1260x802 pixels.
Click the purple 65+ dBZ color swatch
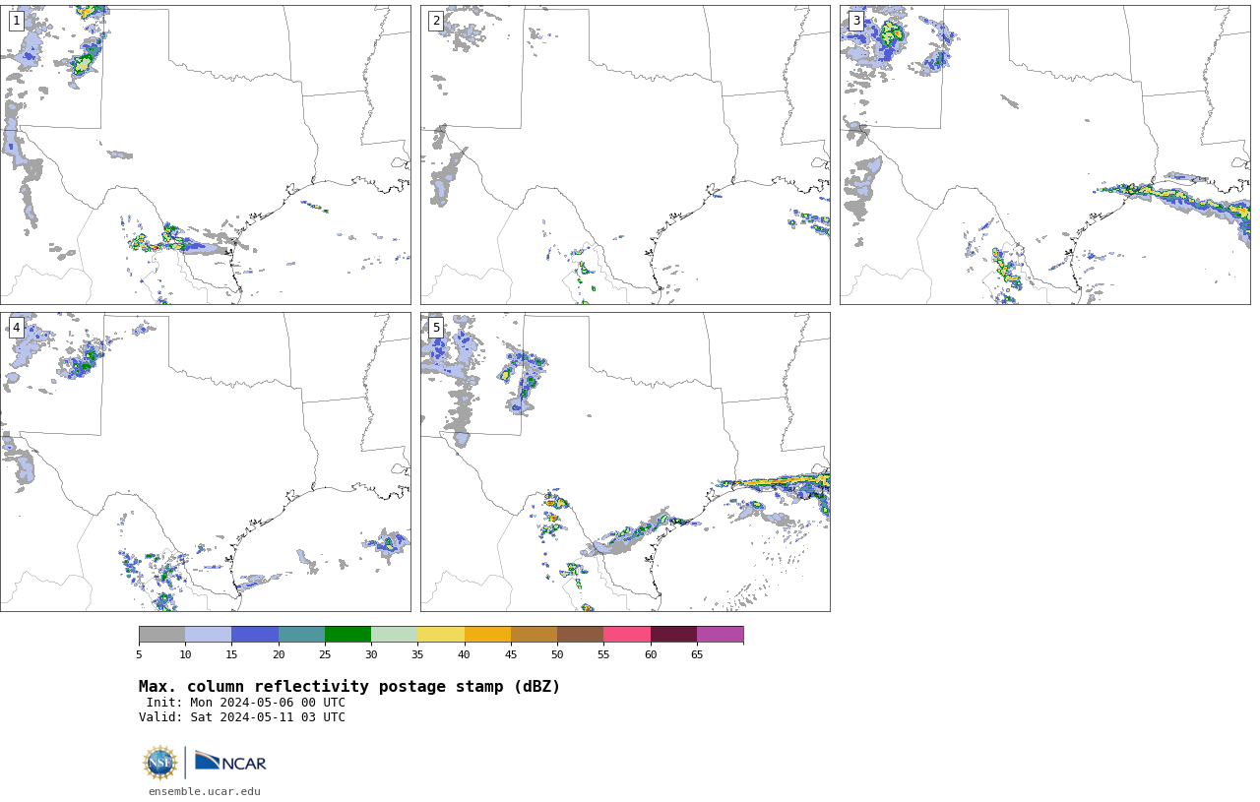pyautogui.click(x=720, y=634)
